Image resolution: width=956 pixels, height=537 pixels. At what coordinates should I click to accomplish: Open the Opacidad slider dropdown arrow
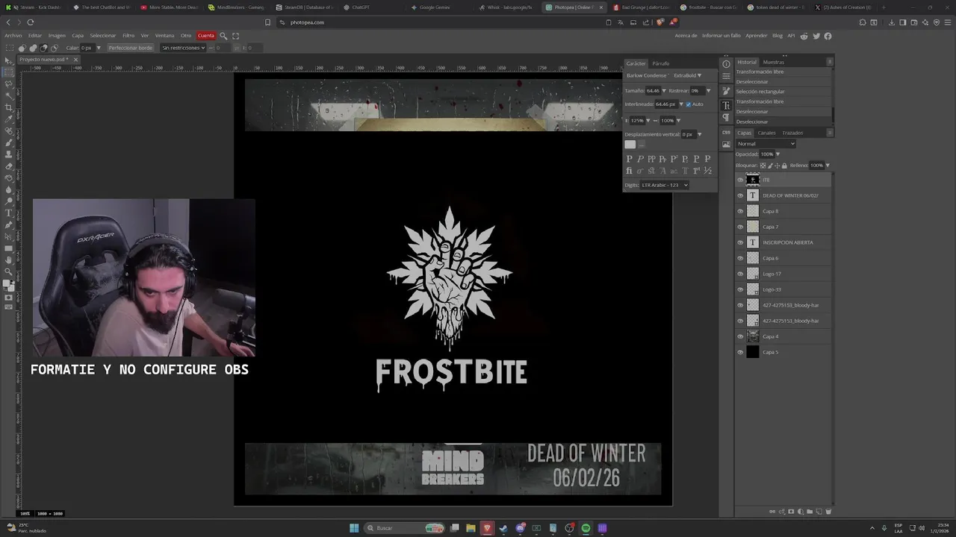[x=777, y=154]
